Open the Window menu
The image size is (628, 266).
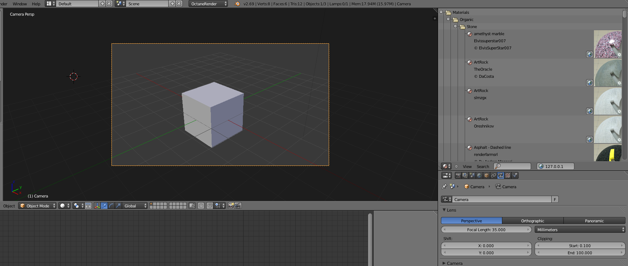click(x=20, y=4)
